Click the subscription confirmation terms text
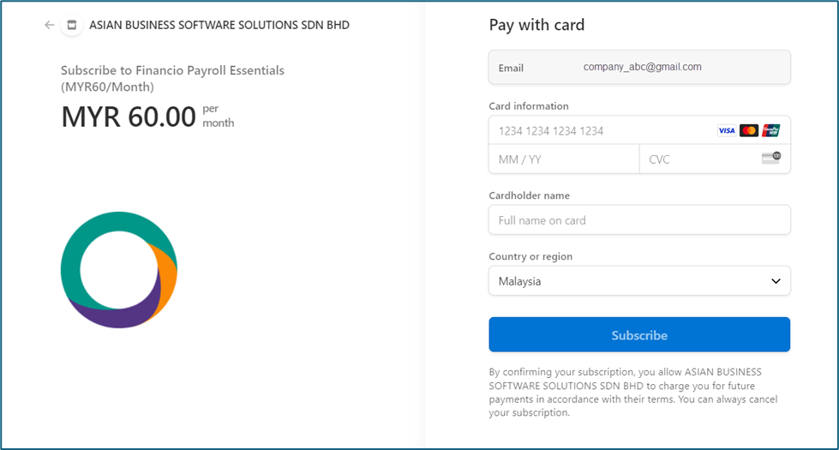 coord(633,393)
